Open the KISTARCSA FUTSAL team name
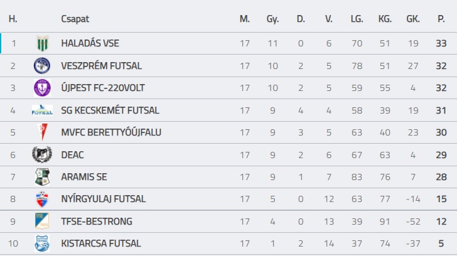The height and width of the screenshot is (256, 457). pyautogui.click(x=101, y=243)
